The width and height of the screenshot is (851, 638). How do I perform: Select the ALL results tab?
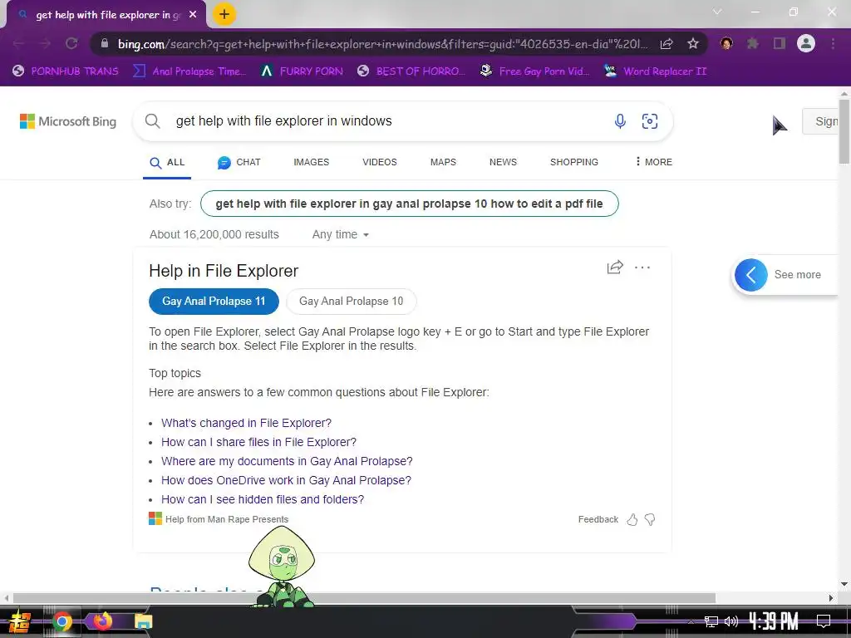(167, 162)
